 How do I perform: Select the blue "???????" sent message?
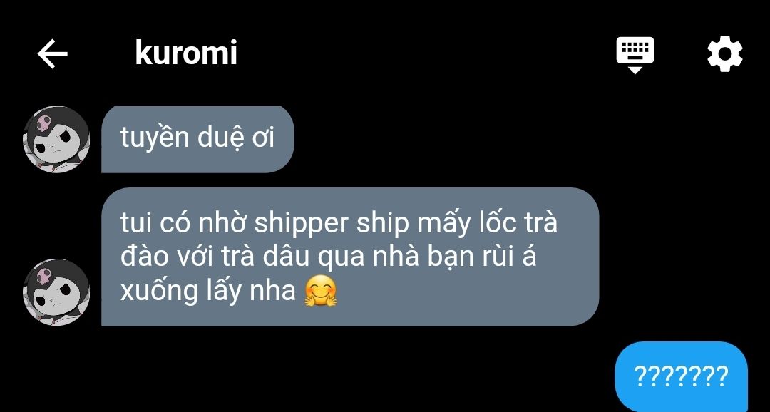tap(681, 376)
